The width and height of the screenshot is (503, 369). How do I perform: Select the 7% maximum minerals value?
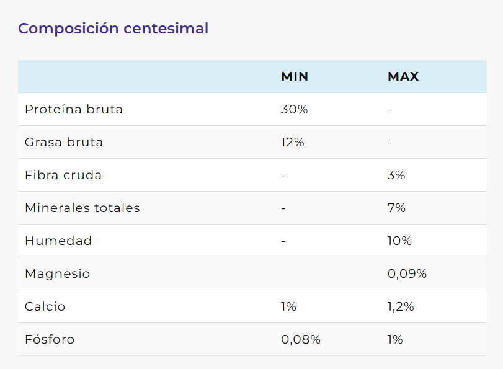point(396,208)
